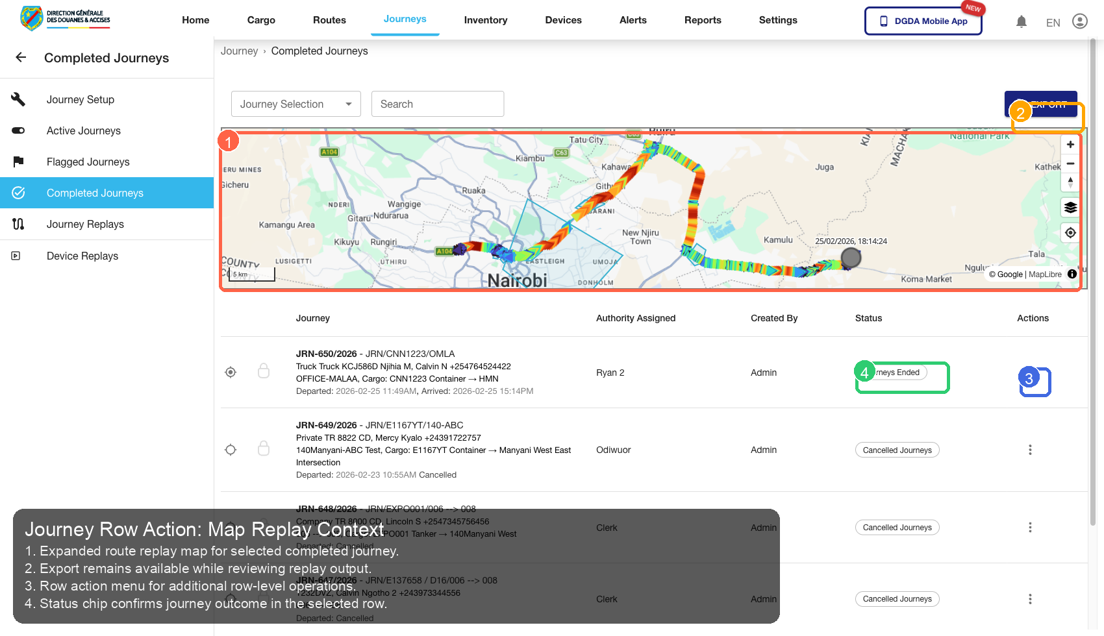Click the notification bell icon
The width and height of the screenshot is (1104, 636).
coord(1022,21)
